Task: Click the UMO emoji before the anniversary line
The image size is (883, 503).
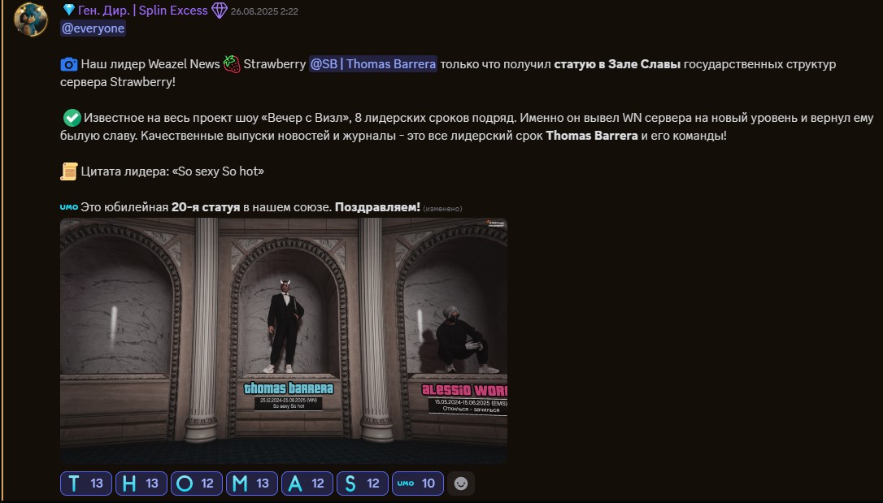Action: 67,207
